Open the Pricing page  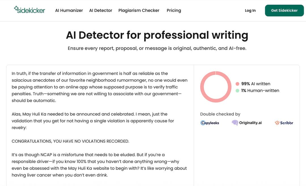tap(174, 10)
